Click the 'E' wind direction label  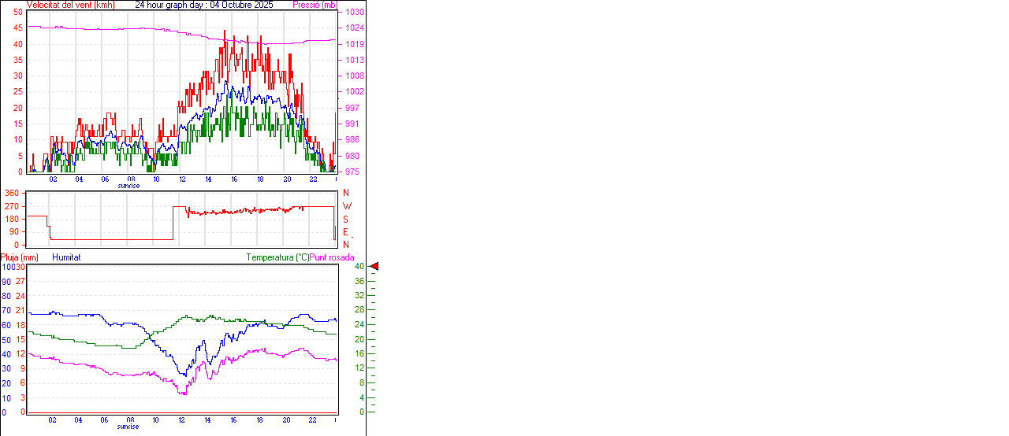(x=346, y=232)
